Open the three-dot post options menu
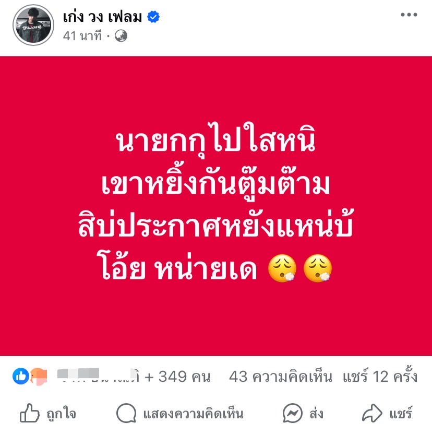 click(x=409, y=15)
